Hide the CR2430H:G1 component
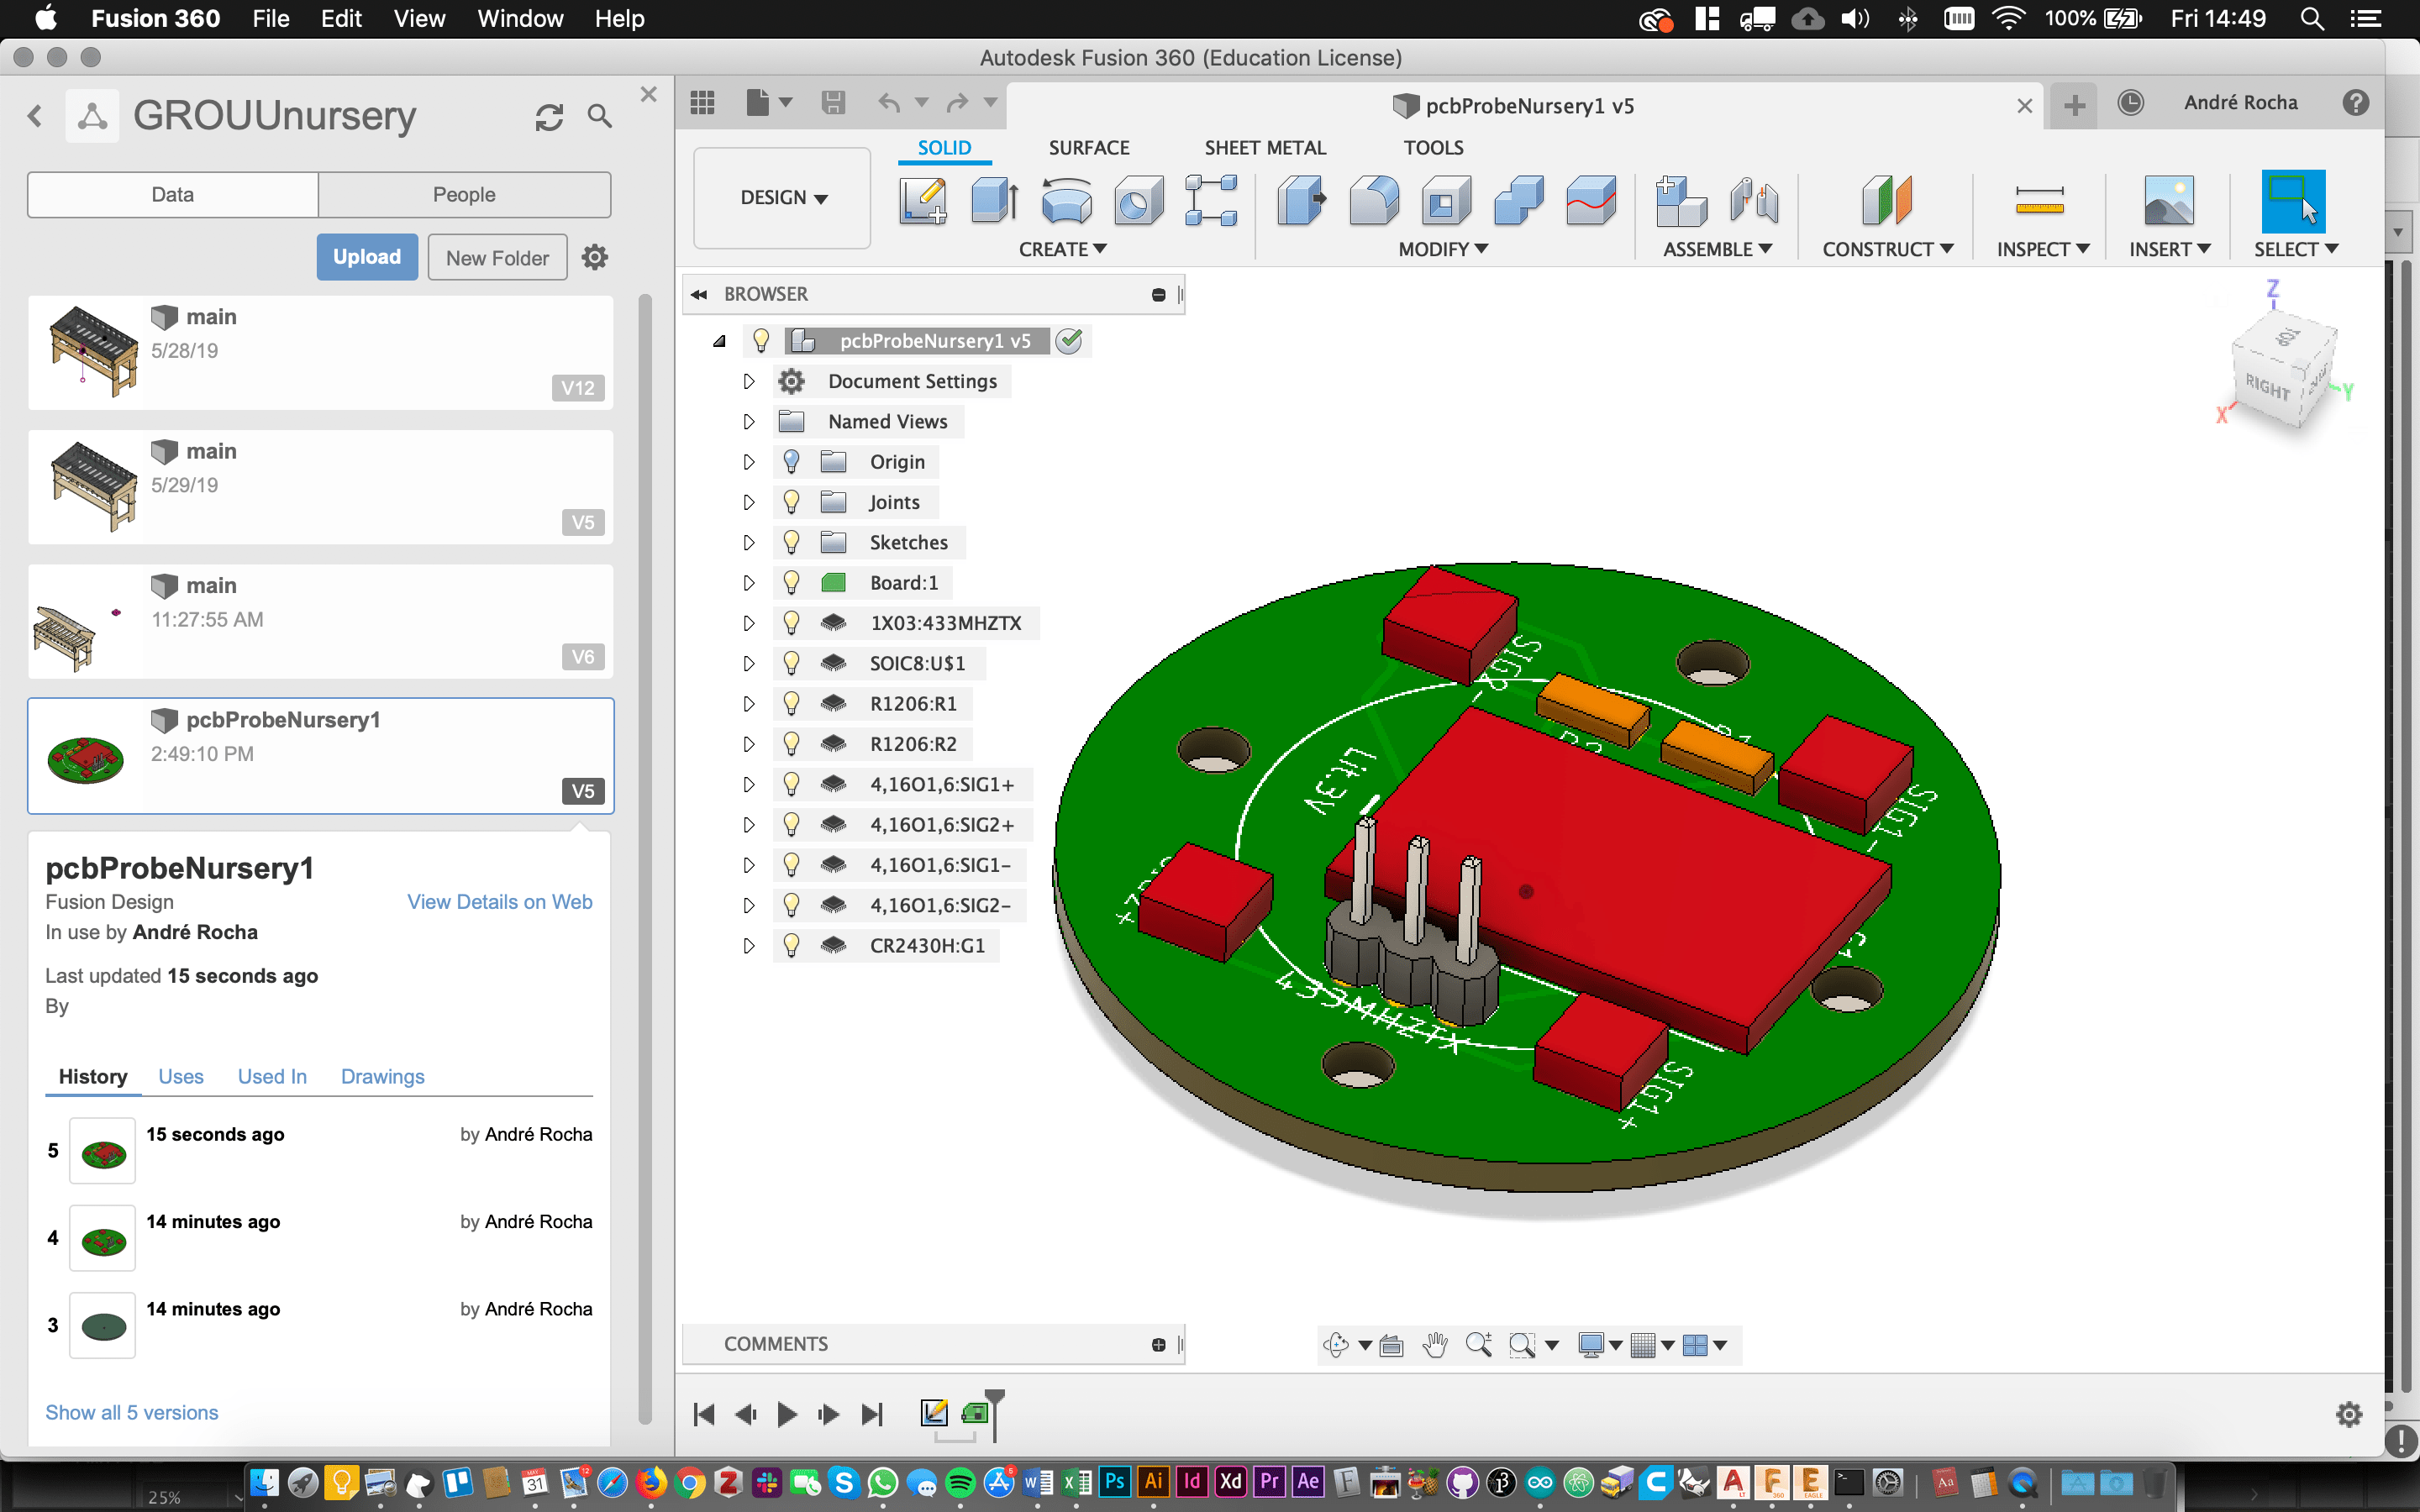The width and height of the screenshot is (2420, 1512). pos(791,945)
